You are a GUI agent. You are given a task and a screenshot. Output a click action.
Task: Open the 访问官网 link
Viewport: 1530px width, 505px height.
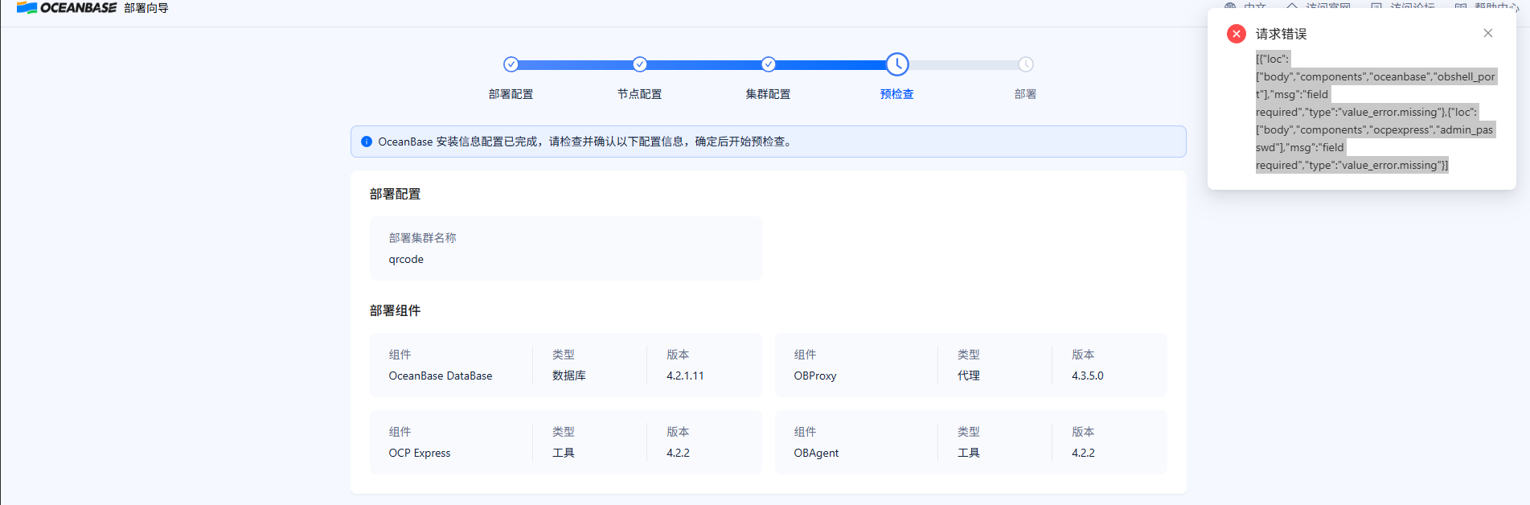(1319, 6)
